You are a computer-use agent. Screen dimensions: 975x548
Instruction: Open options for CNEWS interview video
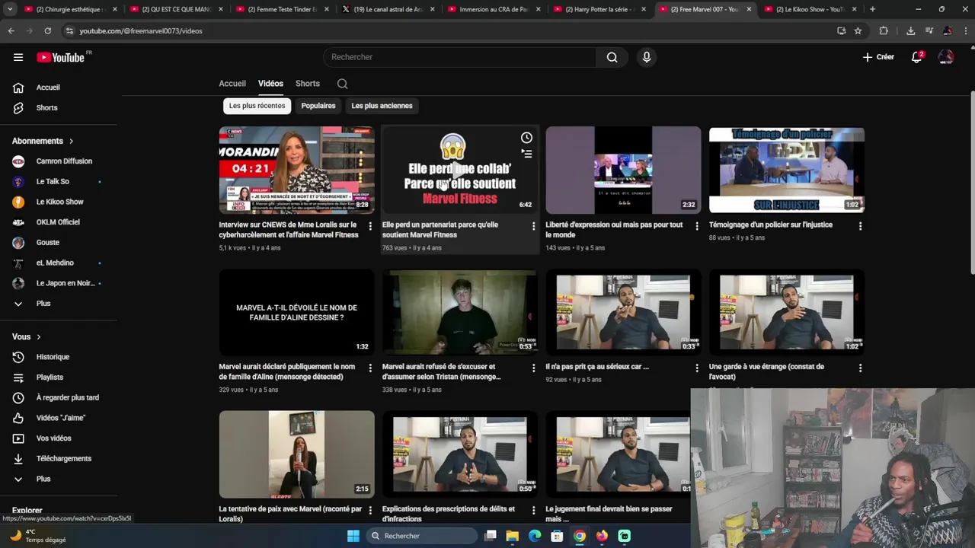[x=370, y=226]
